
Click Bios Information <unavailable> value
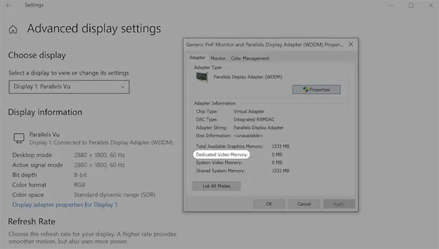tap(248, 136)
